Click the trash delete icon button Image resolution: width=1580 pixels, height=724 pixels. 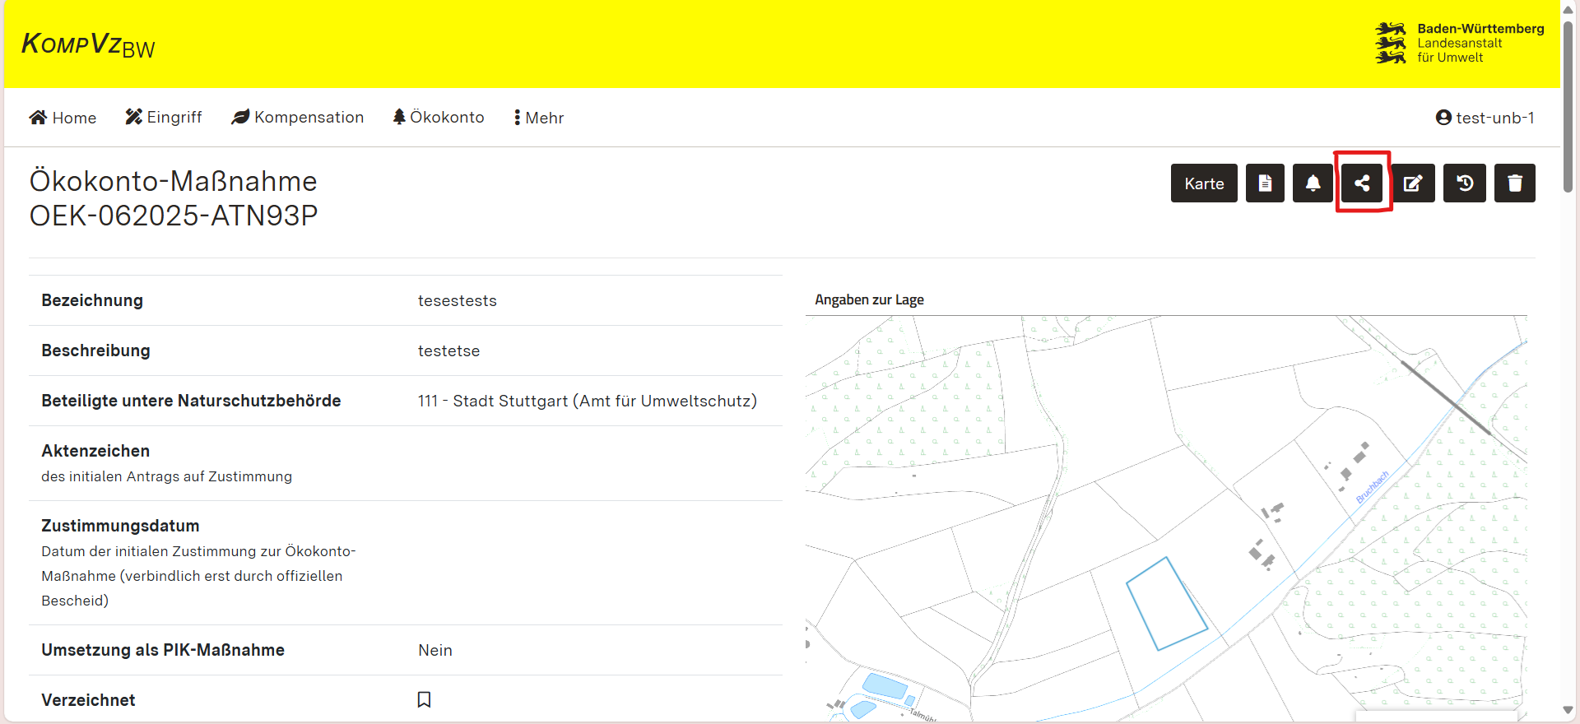(x=1514, y=183)
